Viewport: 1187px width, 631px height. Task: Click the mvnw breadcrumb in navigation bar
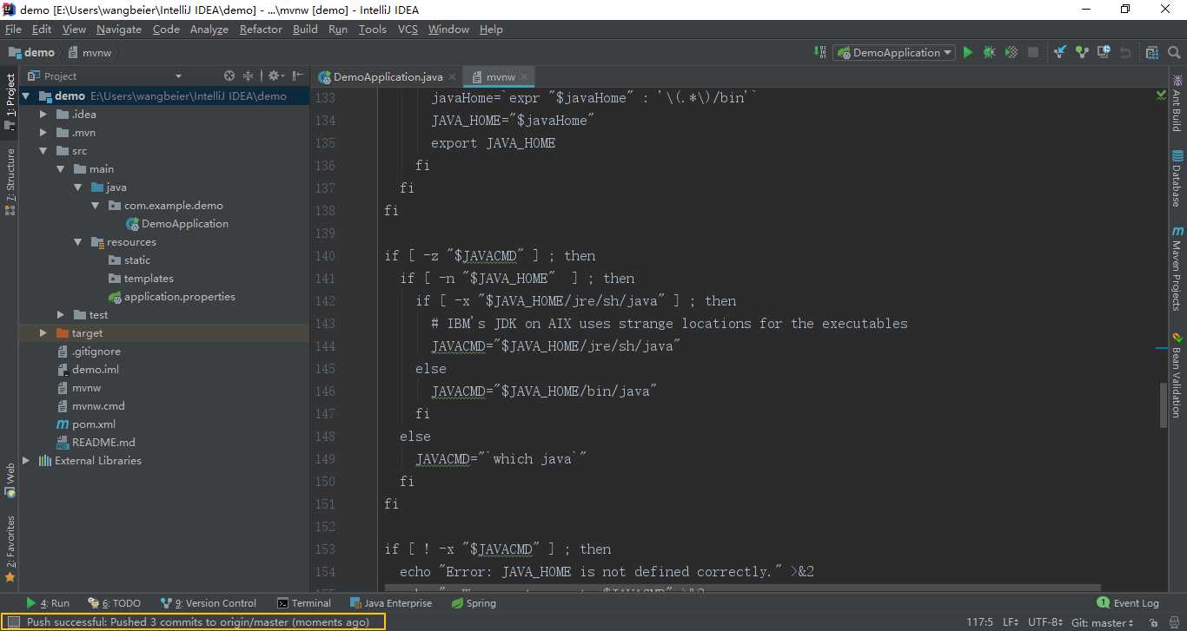(91, 53)
